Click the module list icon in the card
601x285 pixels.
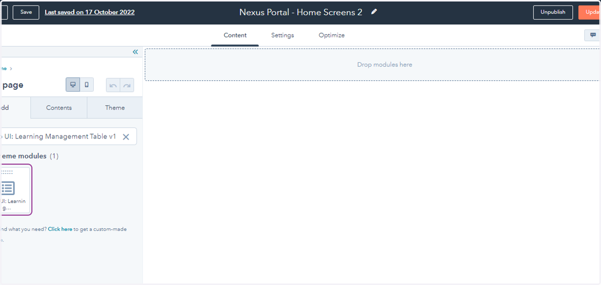(8, 188)
